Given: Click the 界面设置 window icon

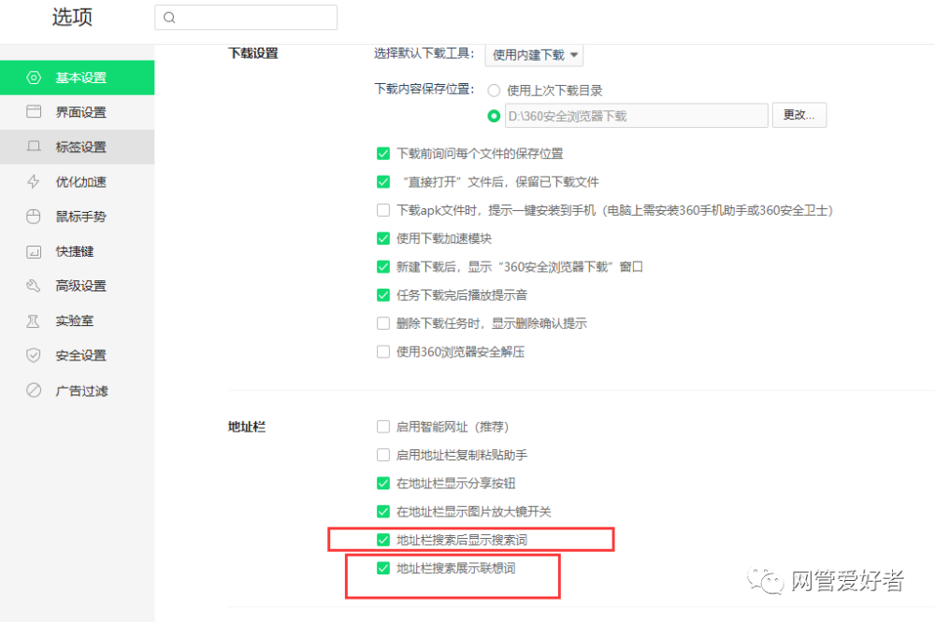Looking at the screenshot, I should pyautogui.click(x=34, y=112).
